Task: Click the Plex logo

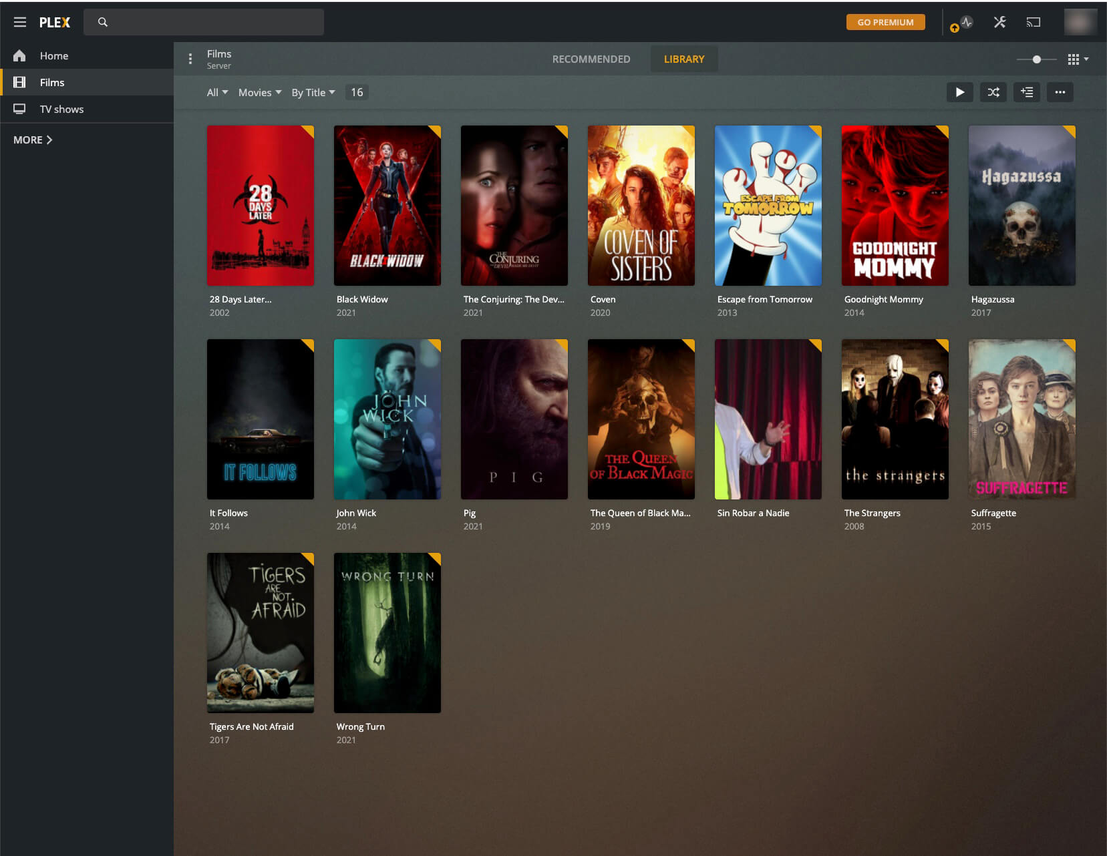Action: pyautogui.click(x=55, y=22)
